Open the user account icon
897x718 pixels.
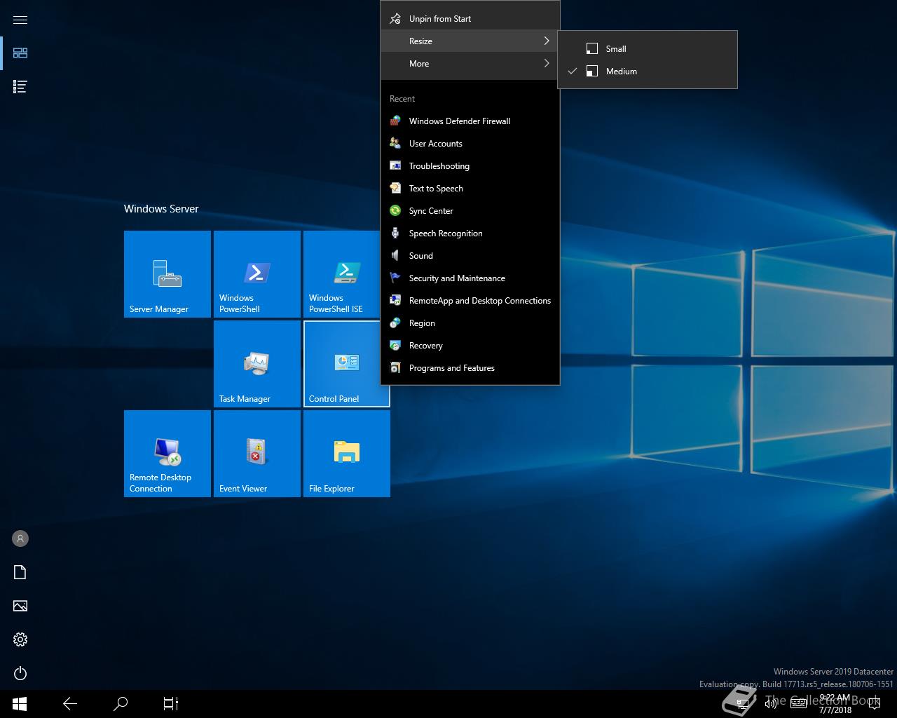(x=20, y=538)
